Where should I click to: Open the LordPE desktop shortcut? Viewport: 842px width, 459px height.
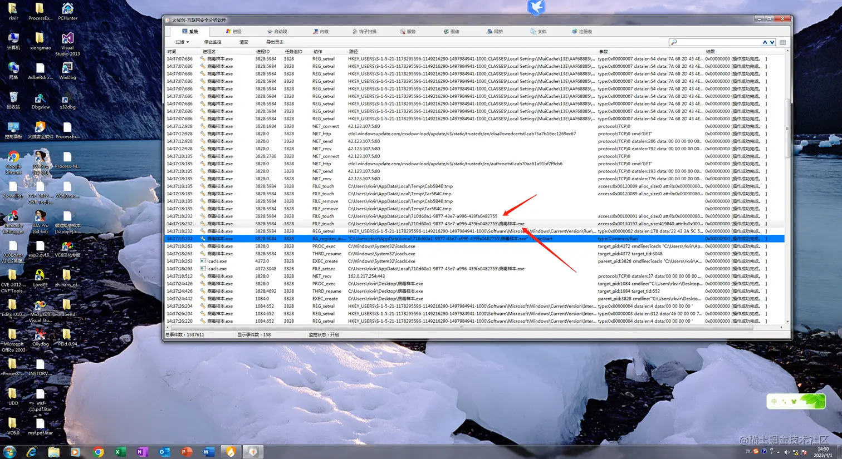click(x=41, y=278)
